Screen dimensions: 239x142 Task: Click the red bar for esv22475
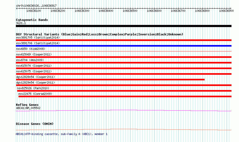click(125, 96)
